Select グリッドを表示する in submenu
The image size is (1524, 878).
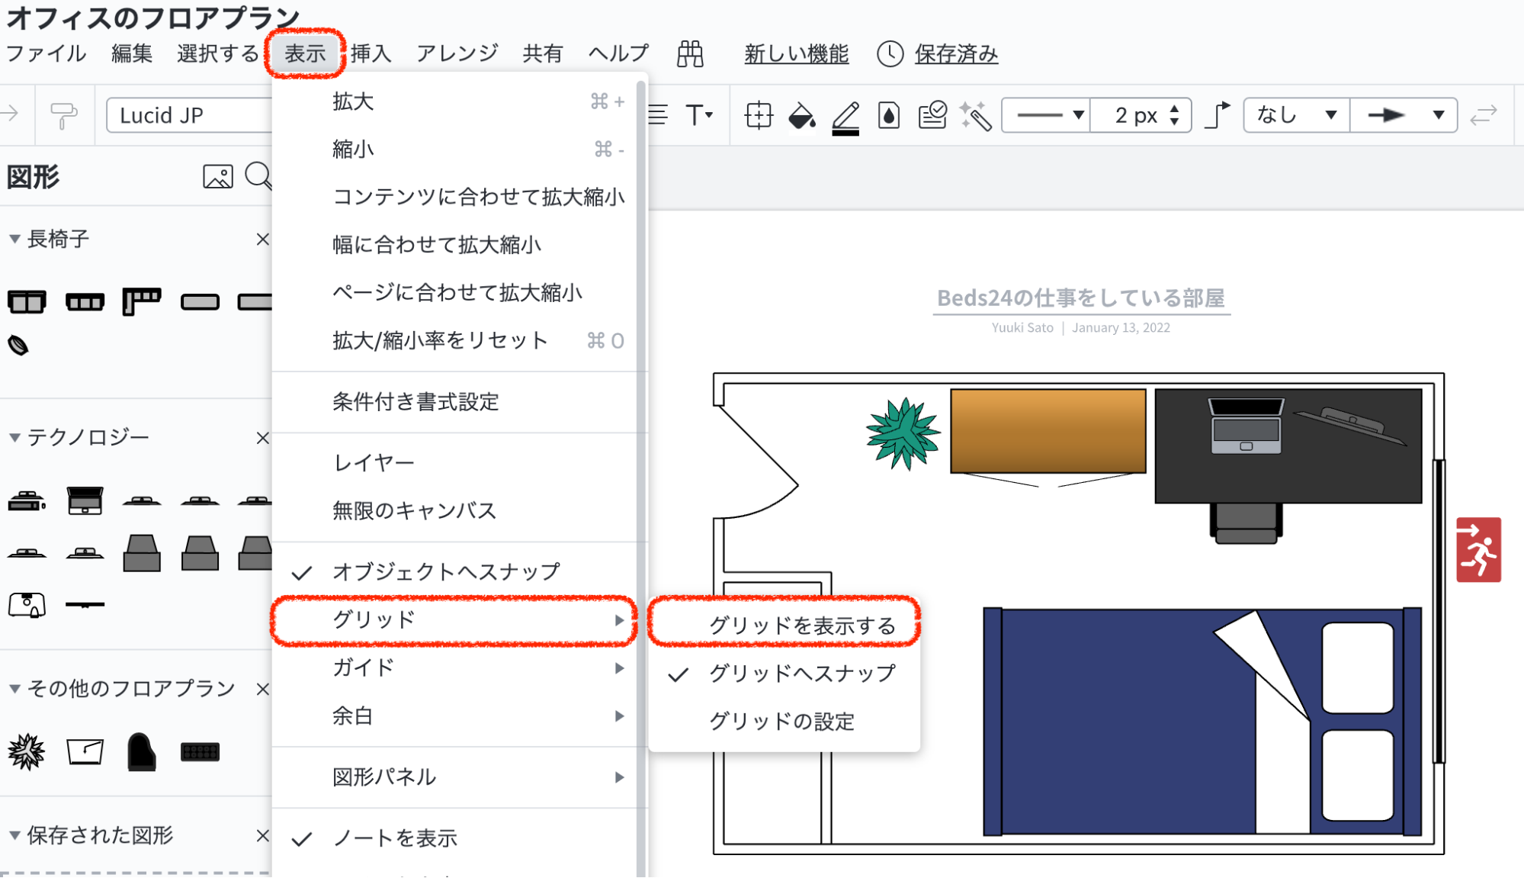point(801,626)
